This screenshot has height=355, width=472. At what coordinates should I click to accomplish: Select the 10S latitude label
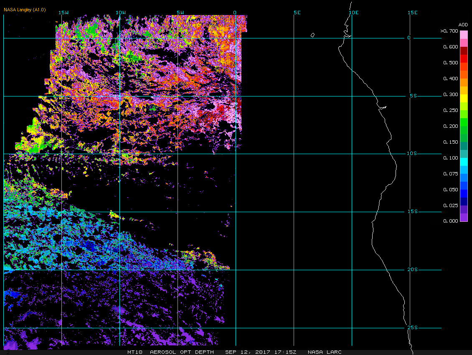pos(412,154)
